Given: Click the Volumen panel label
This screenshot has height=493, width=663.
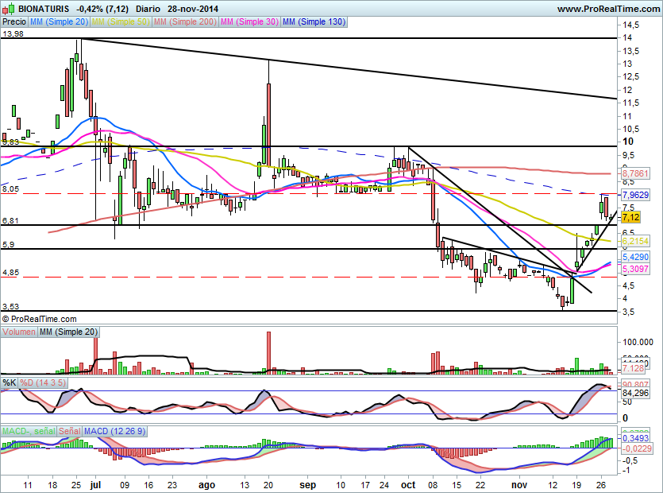Looking at the screenshot, I should (x=19, y=332).
